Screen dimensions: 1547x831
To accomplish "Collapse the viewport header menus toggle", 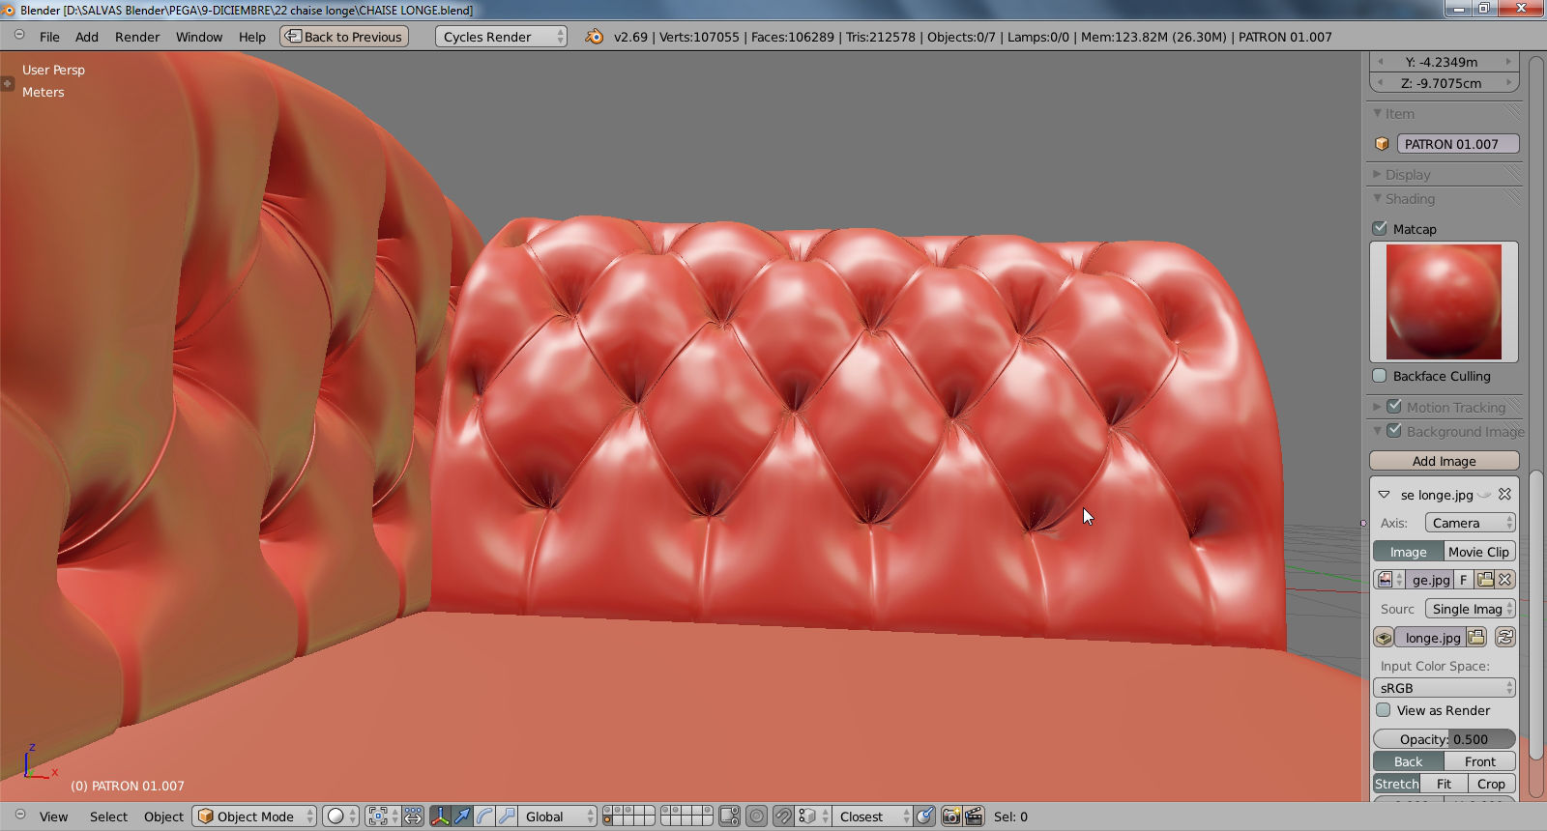I will [20, 815].
